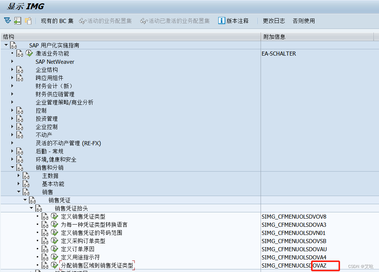
Task: Select 灵活的不动产管理 (RE-FX) tree item
Action: coord(68,143)
